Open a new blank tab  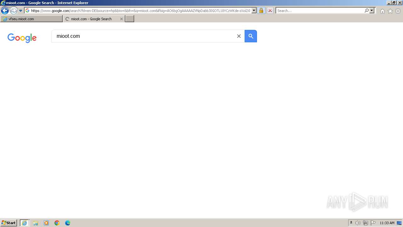(x=130, y=19)
